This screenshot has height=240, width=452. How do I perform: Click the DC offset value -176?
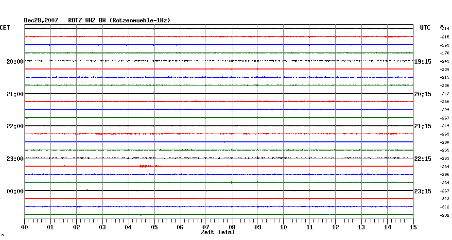pos(444,53)
